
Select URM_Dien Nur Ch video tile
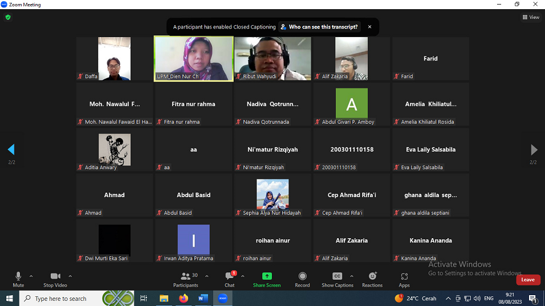click(x=194, y=59)
